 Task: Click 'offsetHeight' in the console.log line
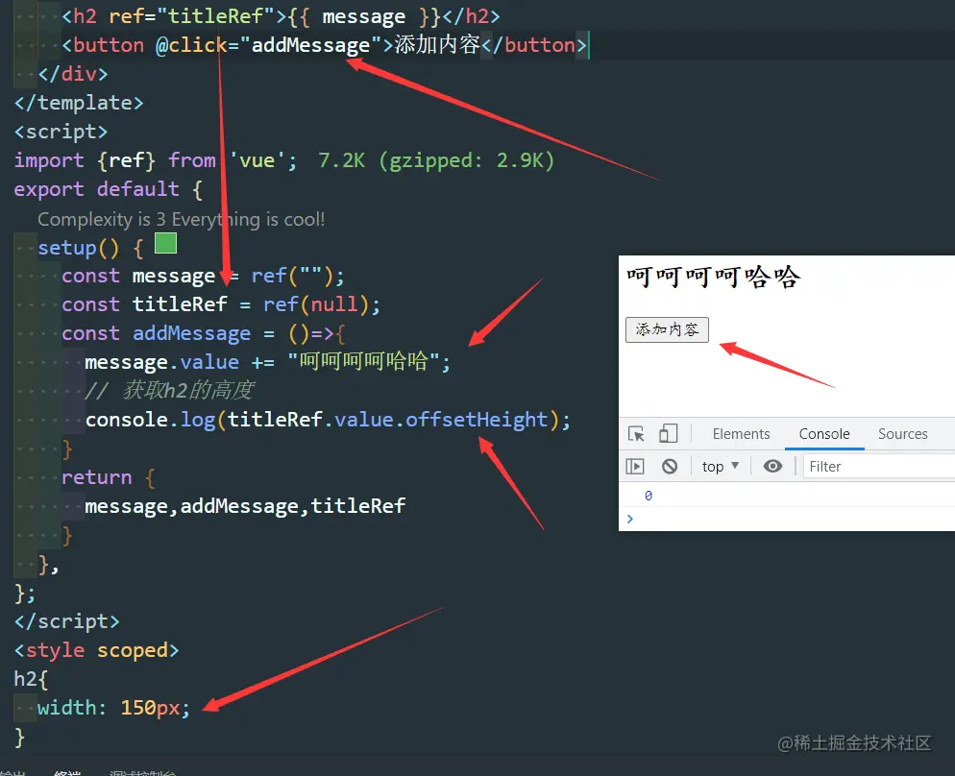477,420
